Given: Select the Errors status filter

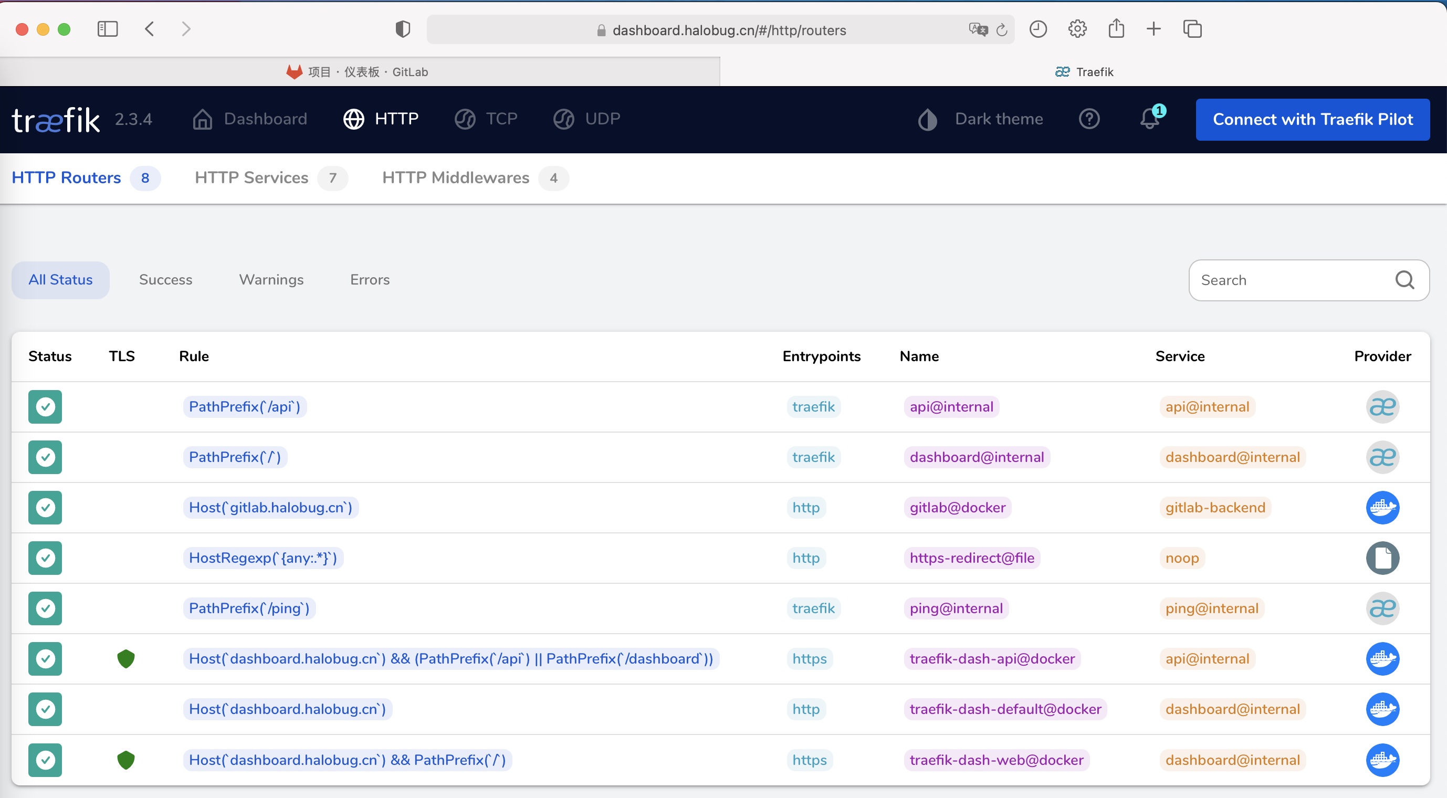Looking at the screenshot, I should coord(370,280).
